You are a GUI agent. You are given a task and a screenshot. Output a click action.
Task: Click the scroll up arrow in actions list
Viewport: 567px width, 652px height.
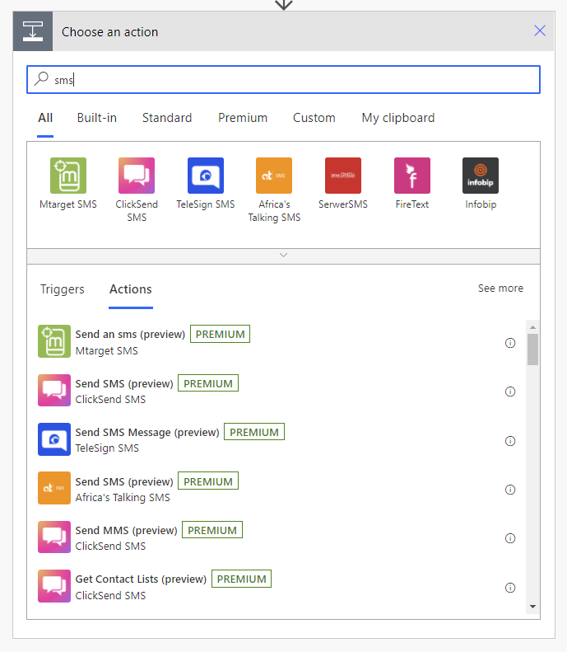(532, 327)
